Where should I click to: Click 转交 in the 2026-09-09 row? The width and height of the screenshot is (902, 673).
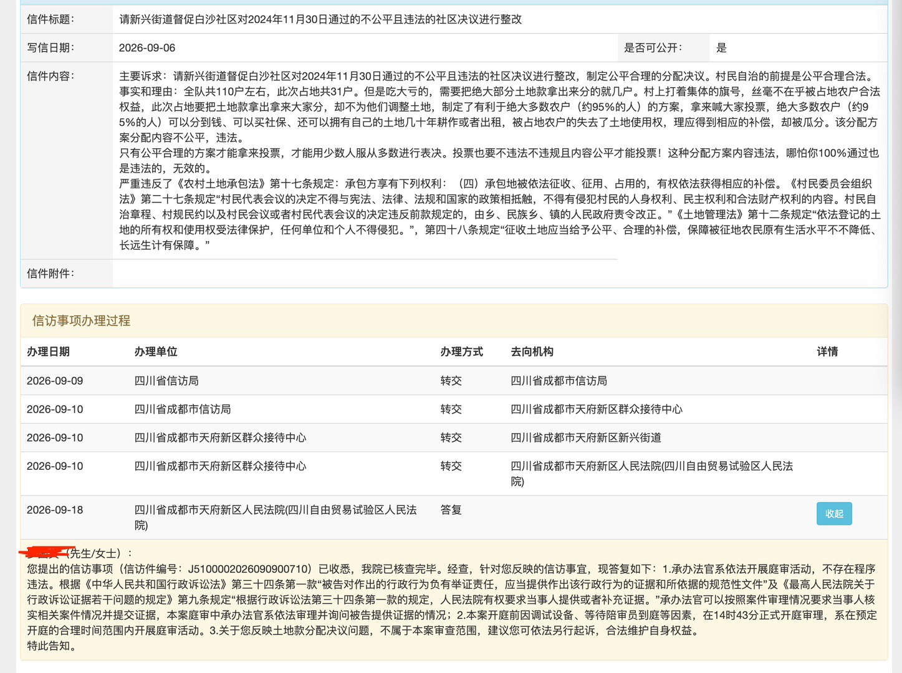pyautogui.click(x=451, y=381)
